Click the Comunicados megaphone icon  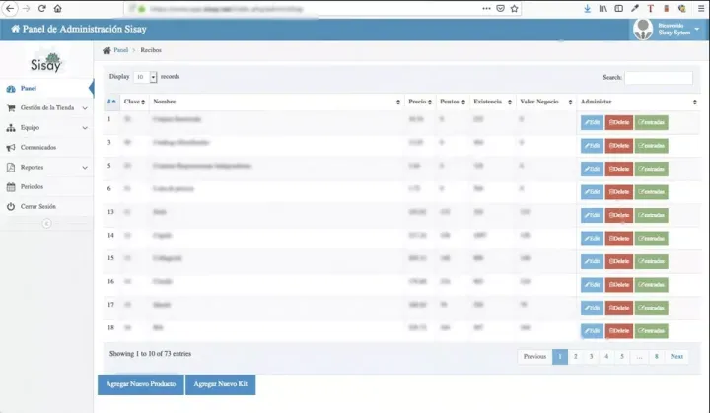click(x=11, y=147)
